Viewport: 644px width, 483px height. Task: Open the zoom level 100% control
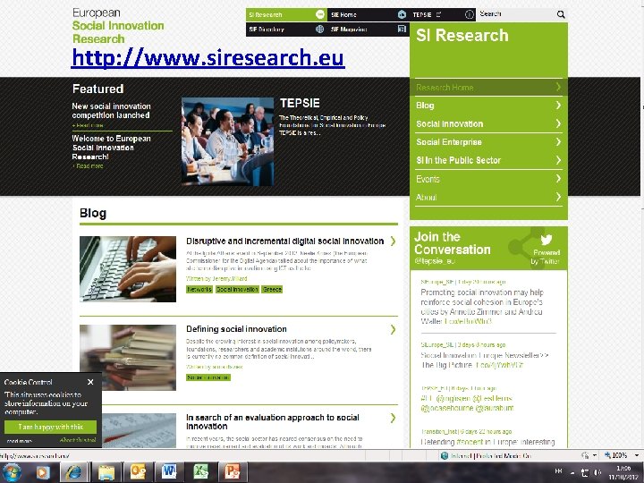click(621, 455)
